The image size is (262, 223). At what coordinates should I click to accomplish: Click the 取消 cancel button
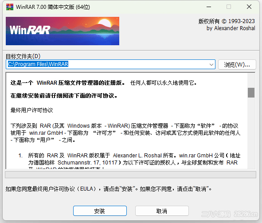click(x=162, y=211)
